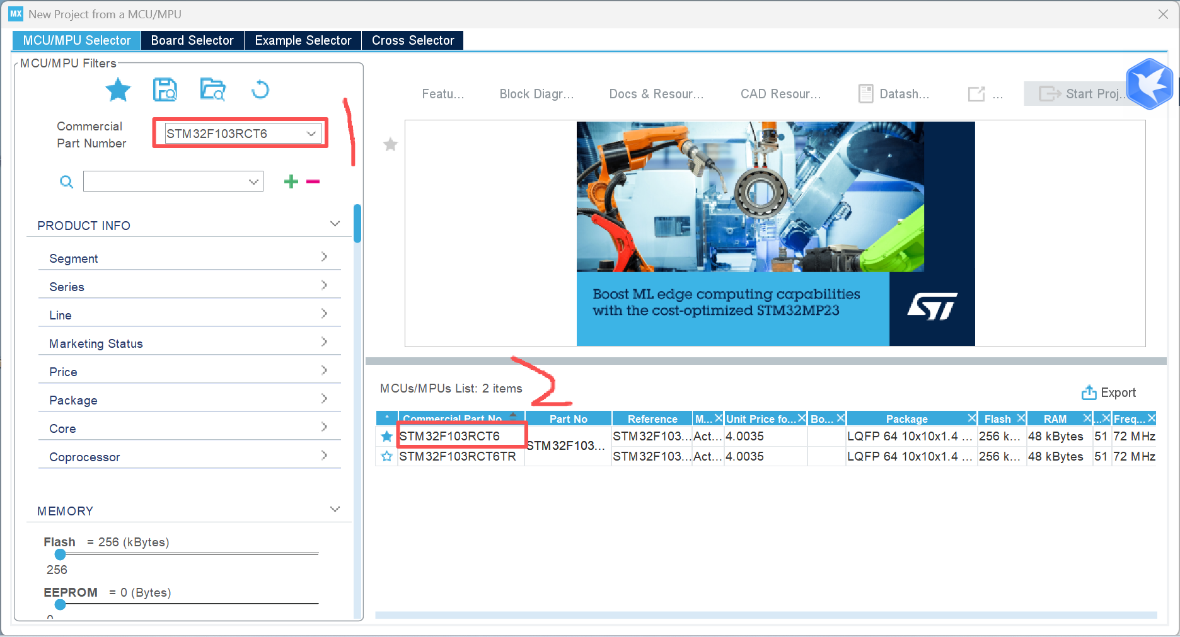This screenshot has height=637, width=1180.
Task: Adjust the Flash memory slider handle
Action: pos(61,554)
